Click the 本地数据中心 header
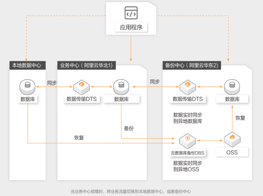263x196 pixels. tap(28, 65)
